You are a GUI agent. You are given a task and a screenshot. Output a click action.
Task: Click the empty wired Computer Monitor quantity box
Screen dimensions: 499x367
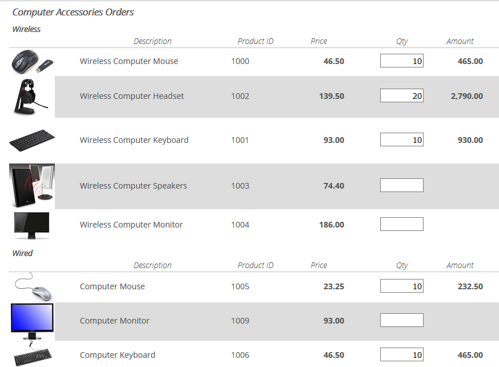[x=401, y=320]
